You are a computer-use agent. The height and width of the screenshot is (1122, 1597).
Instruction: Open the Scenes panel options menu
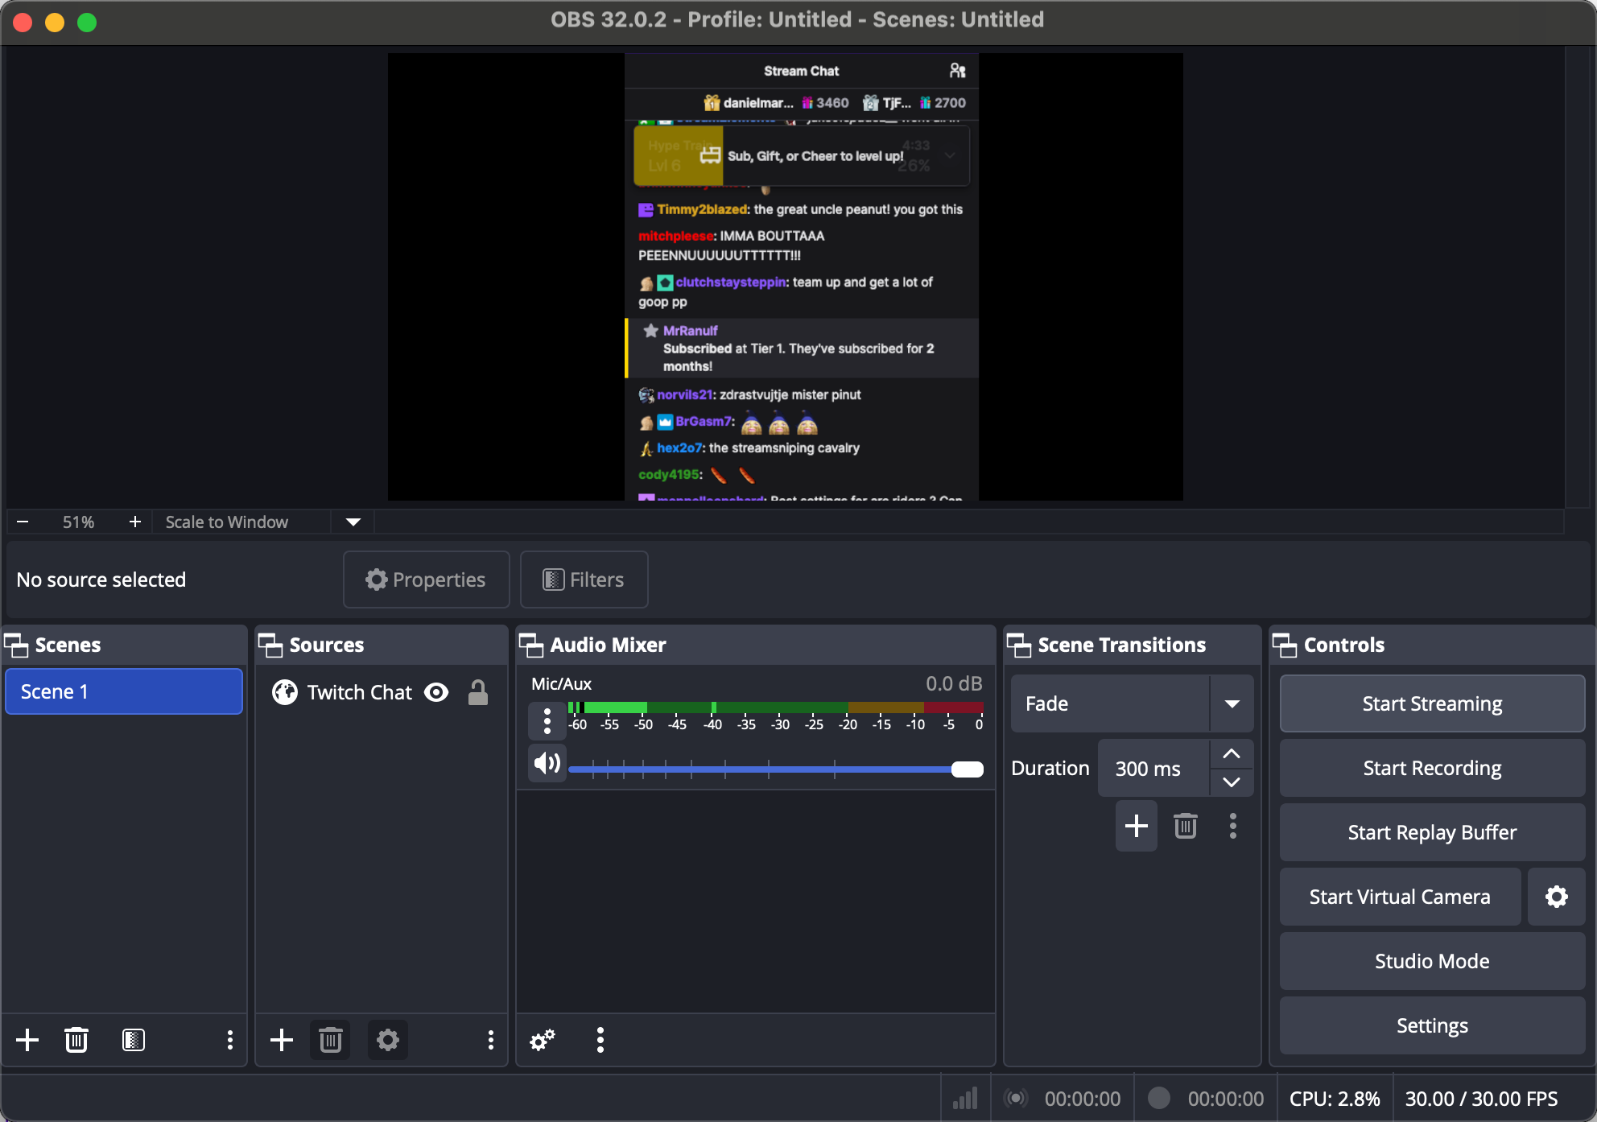point(229,1039)
